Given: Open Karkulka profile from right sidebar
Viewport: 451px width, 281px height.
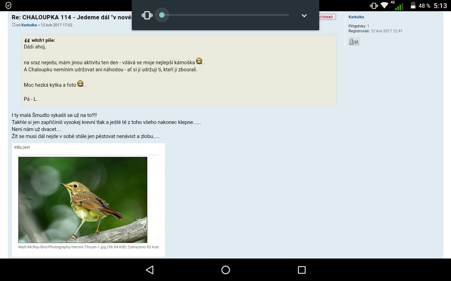Looking at the screenshot, I should [x=356, y=17].
